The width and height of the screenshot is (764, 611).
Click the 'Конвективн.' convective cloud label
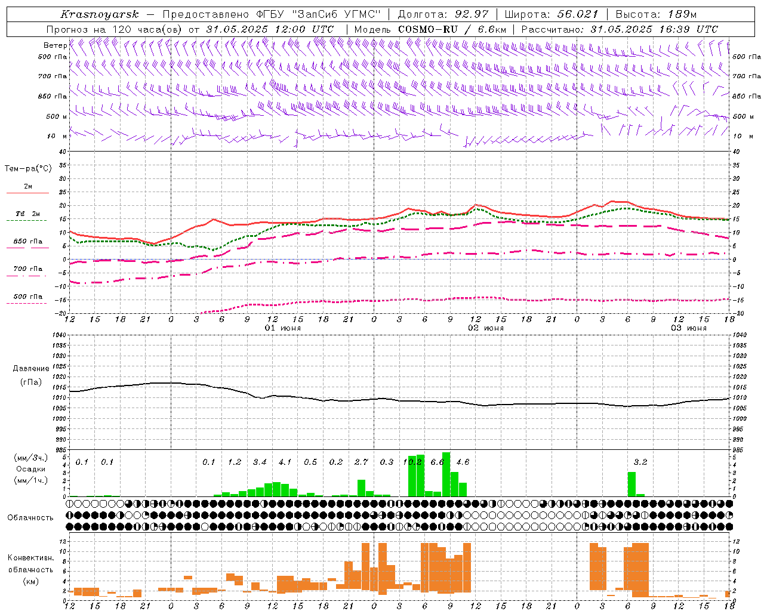pyautogui.click(x=30, y=558)
